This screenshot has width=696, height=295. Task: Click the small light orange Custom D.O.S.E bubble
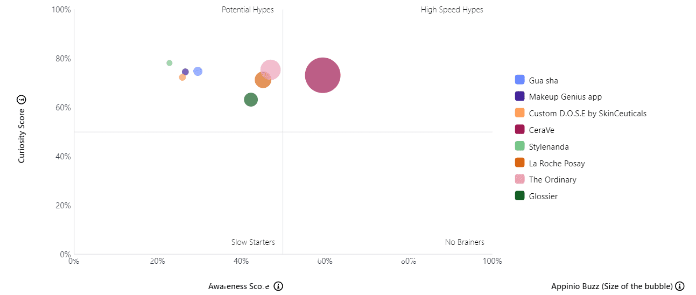(182, 78)
